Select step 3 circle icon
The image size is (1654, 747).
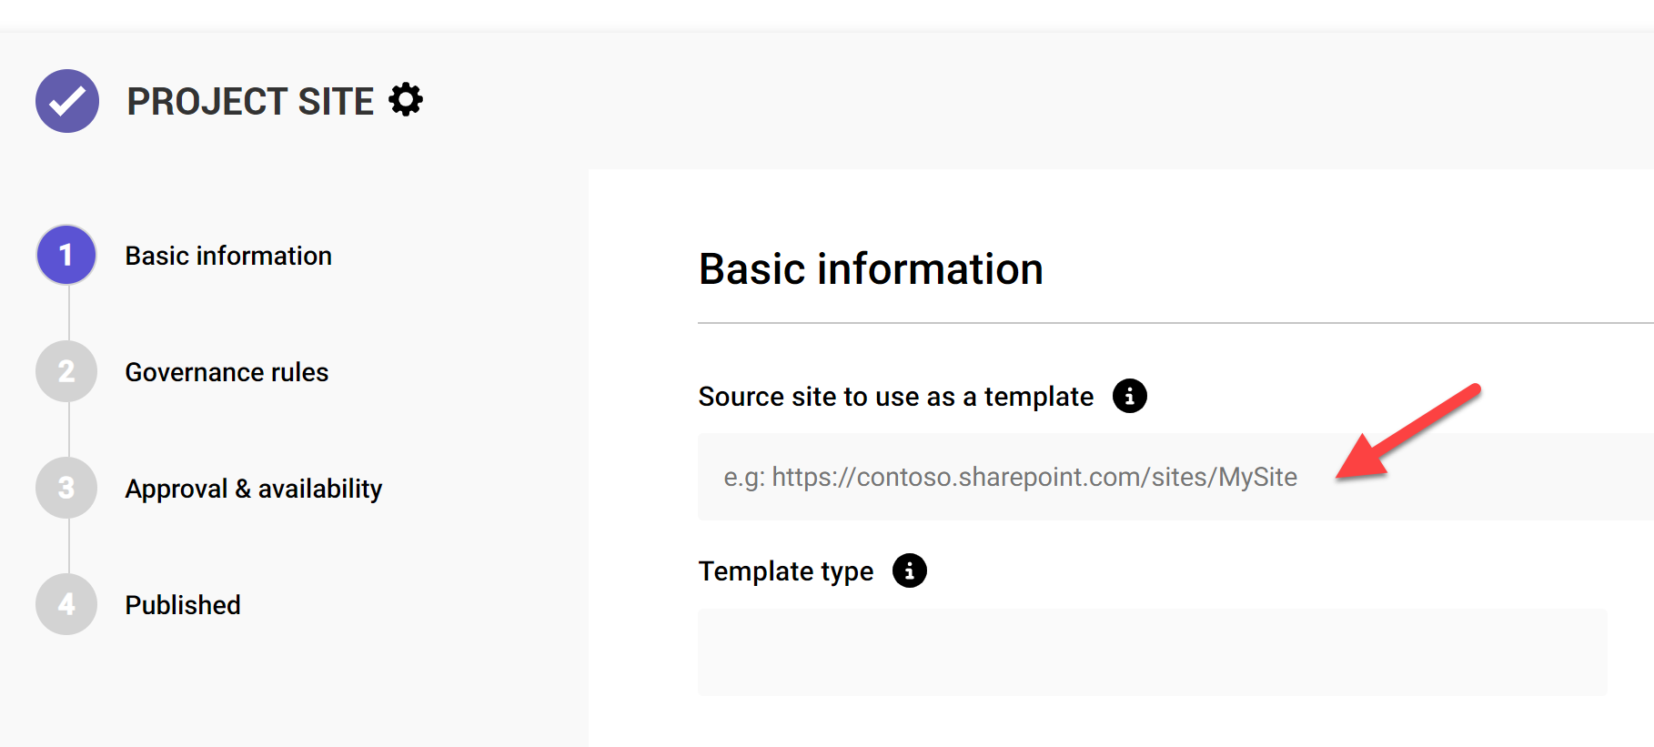point(66,488)
